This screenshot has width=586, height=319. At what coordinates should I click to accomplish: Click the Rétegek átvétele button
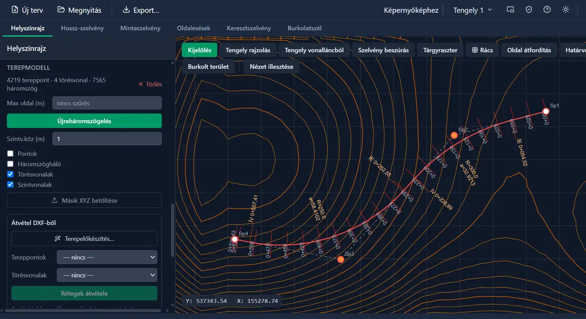pos(84,293)
